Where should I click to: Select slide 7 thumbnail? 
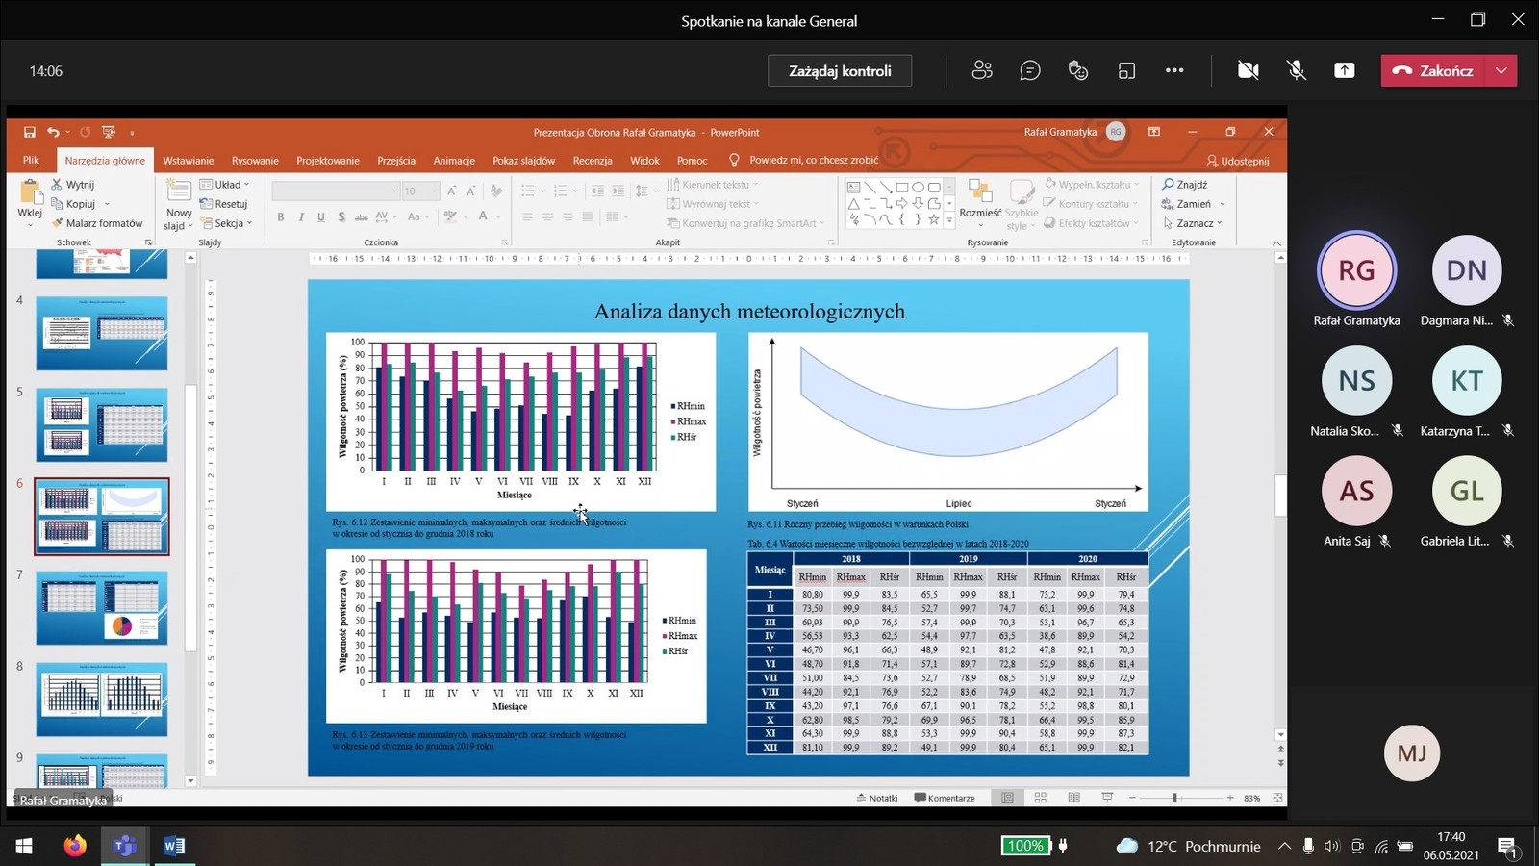[x=102, y=607]
